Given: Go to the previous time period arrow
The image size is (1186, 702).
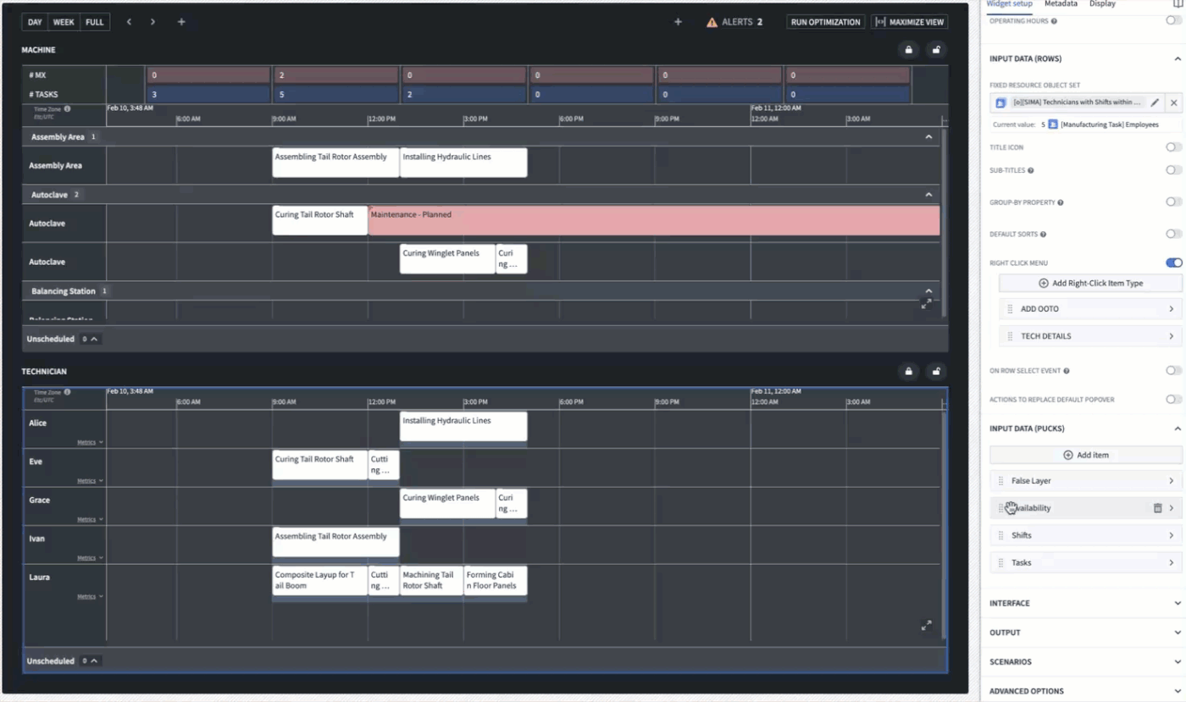Looking at the screenshot, I should pos(129,22).
